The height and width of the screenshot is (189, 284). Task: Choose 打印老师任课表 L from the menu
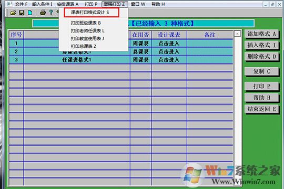(88, 31)
